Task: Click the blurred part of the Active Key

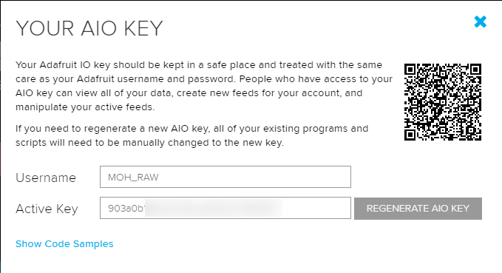Action: point(214,208)
